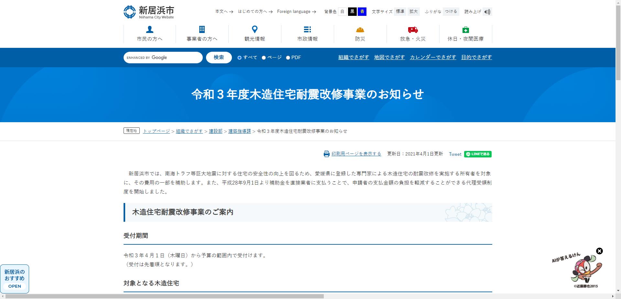Select the 市民の方へ person icon
The height and width of the screenshot is (299, 621).
[149, 29]
